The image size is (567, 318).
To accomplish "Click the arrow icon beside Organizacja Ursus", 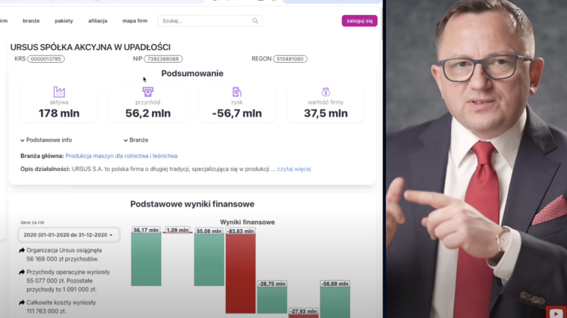I will [22, 250].
